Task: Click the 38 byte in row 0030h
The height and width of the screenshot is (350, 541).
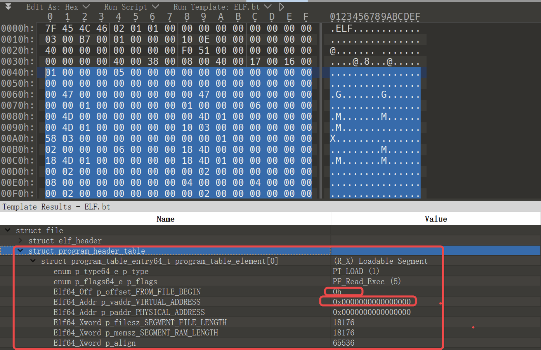Action: 153,61
